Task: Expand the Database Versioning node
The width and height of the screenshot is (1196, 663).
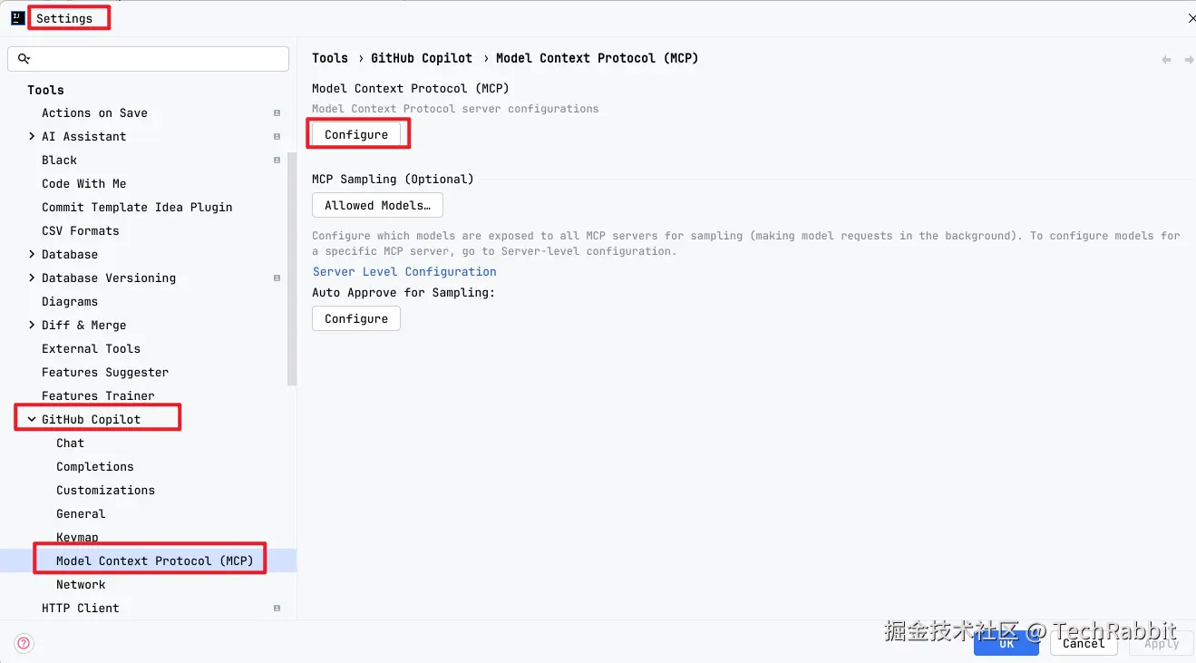Action: (32, 278)
